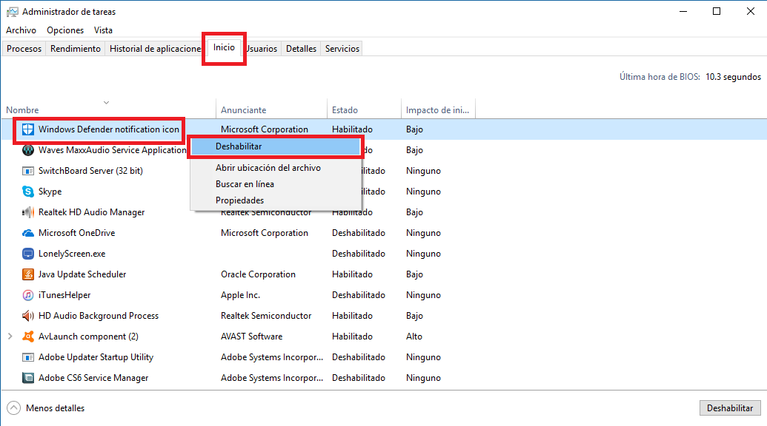Click the Adobe CS6 Service Manager icon

pos(28,378)
